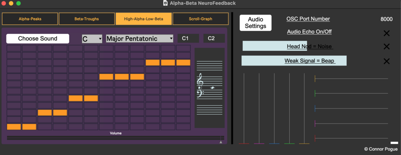The width and height of the screenshot is (401, 155).
Task: Switch to the Alpha-Peaks tab
Action: (30, 19)
